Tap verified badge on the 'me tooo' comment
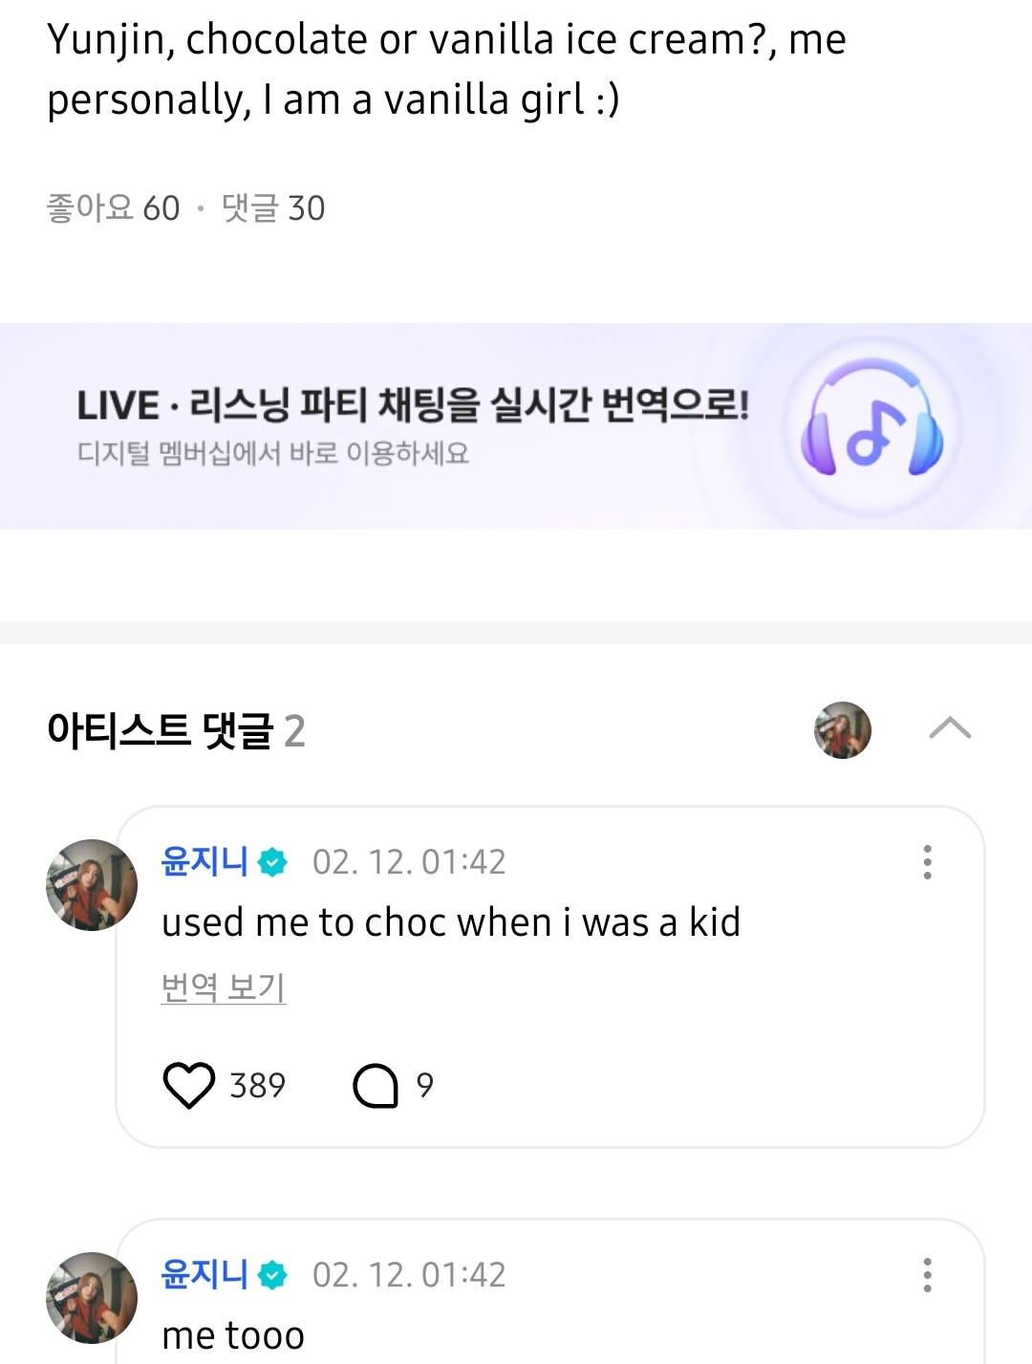The height and width of the screenshot is (1364, 1032). pyautogui.click(x=273, y=1275)
